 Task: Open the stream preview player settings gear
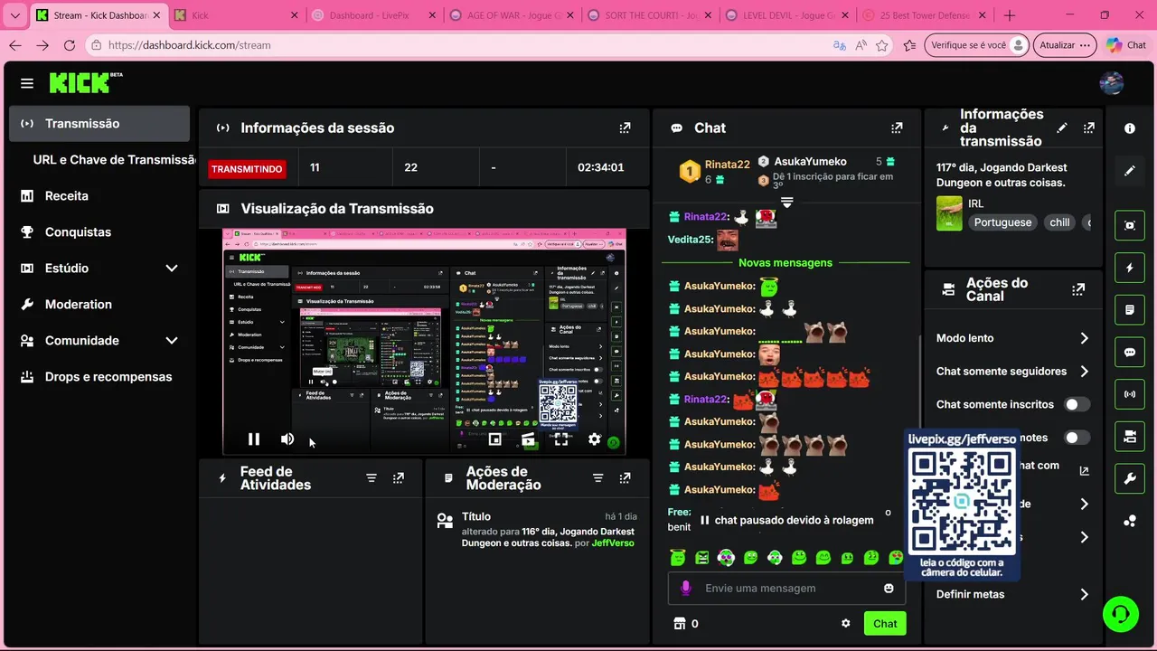tap(594, 439)
